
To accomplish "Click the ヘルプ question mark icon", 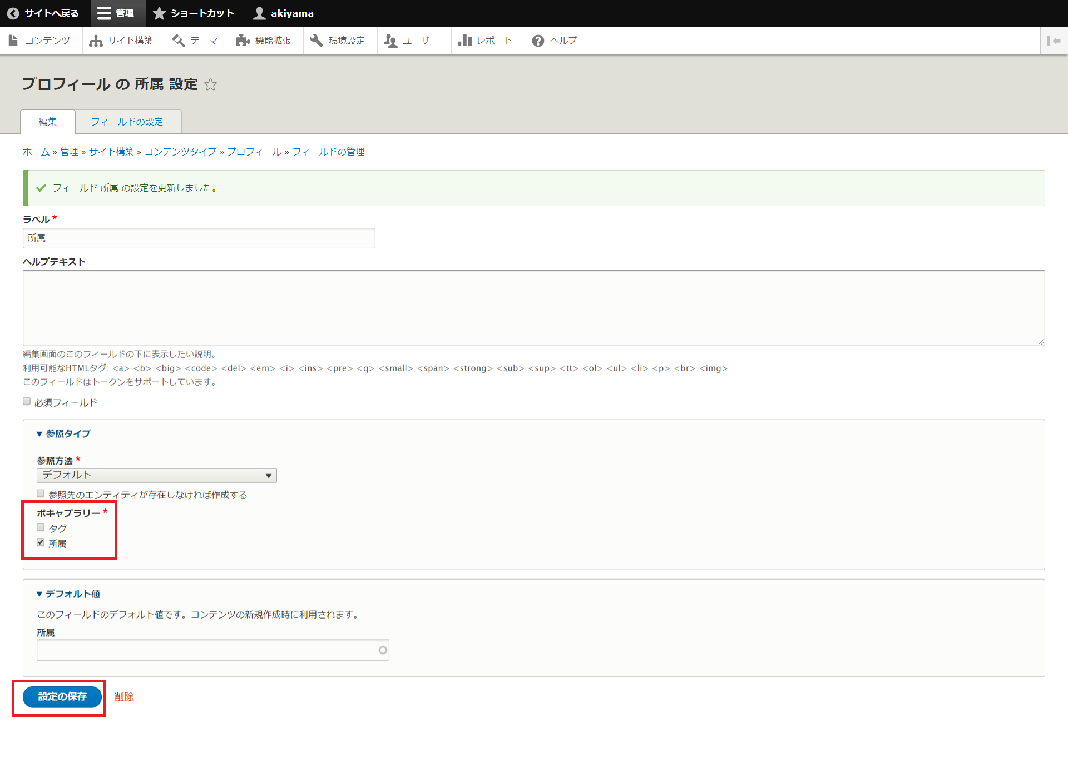I will click(x=538, y=41).
